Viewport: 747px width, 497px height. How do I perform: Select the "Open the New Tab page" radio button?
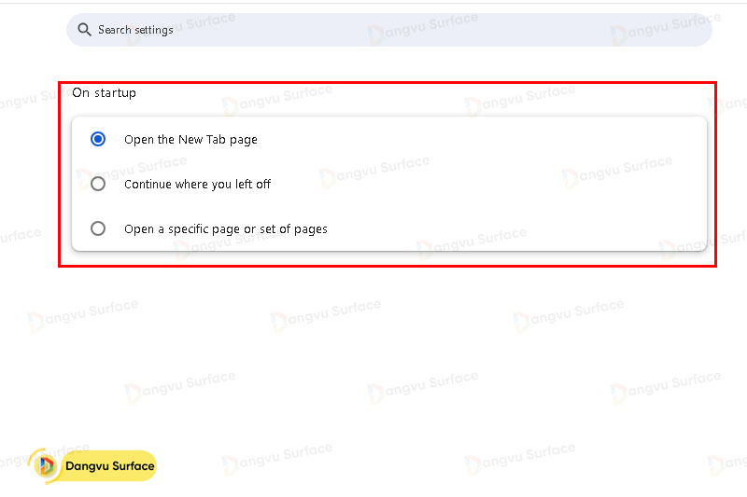coord(98,139)
